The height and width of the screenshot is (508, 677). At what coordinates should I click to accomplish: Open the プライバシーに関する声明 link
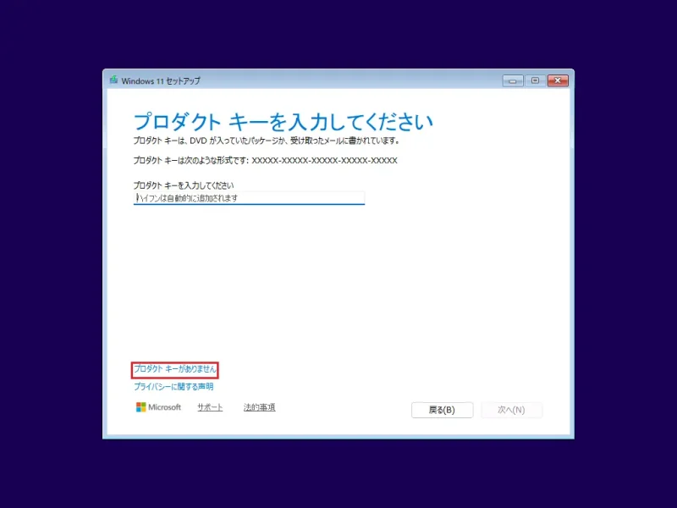pyautogui.click(x=173, y=387)
